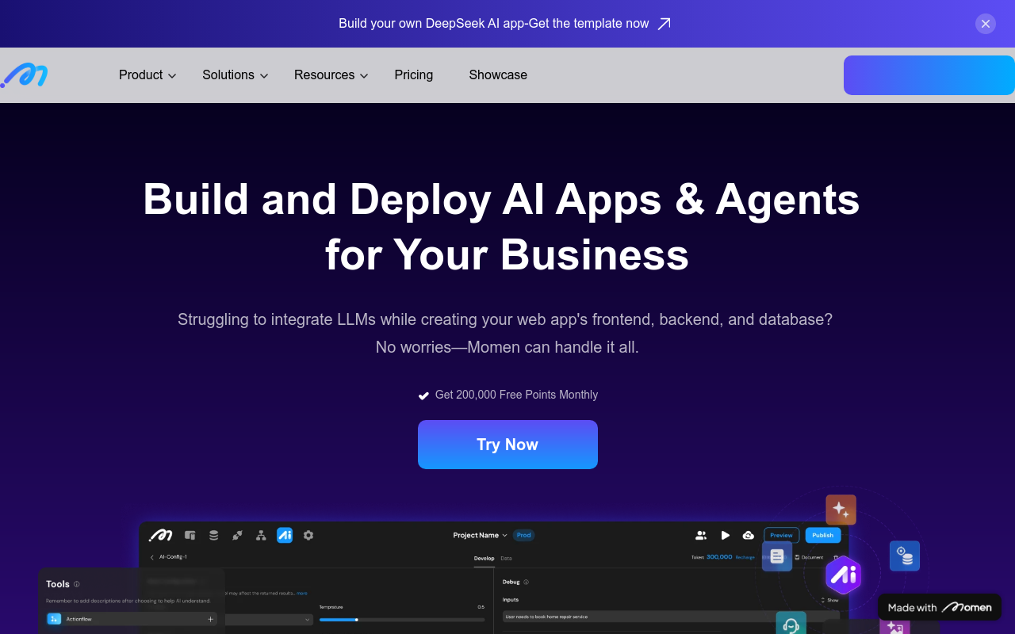The width and height of the screenshot is (1015, 634).
Task: Switch to the Develop tab
Action: click(x=484, y=559)
